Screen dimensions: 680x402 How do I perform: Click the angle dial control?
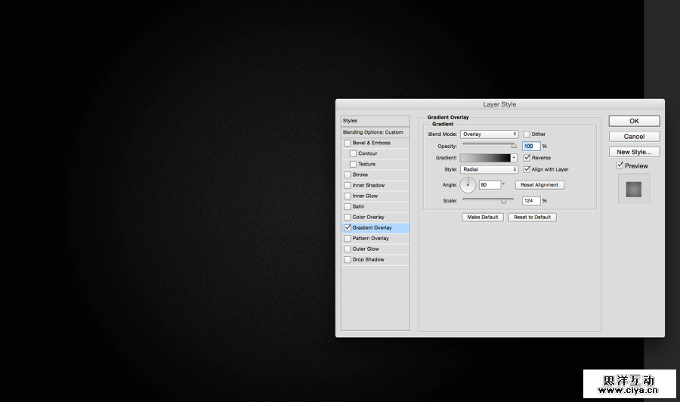[468, 184]
